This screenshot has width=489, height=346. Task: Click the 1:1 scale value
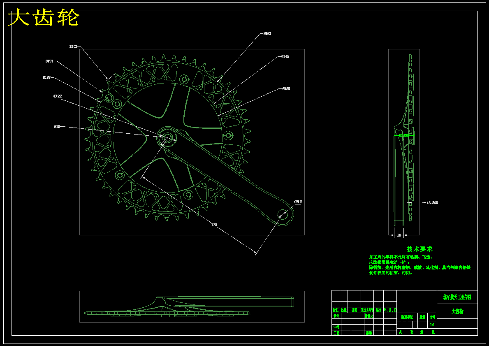(x=432, y=325)
